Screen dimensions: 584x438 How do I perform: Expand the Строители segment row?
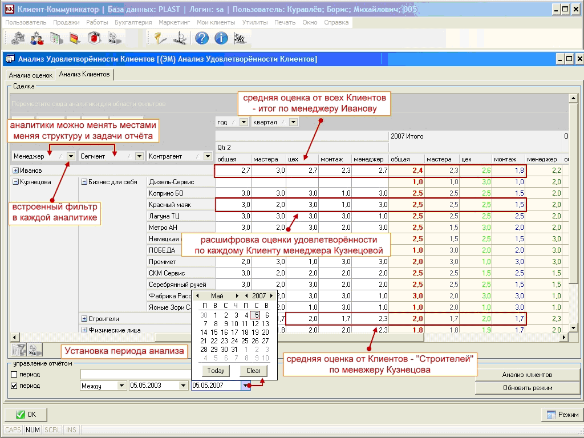point(84,319)
